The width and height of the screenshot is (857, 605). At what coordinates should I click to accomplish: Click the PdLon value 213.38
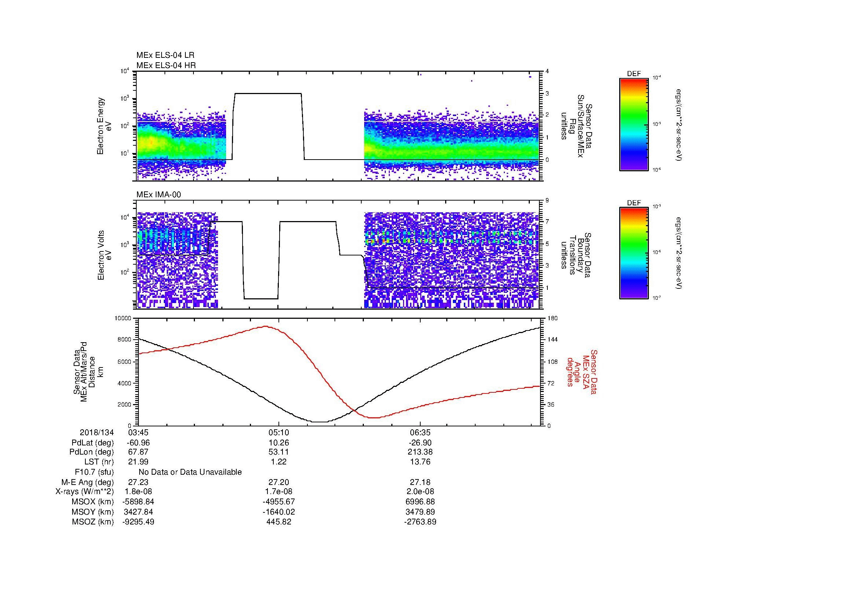(420, 452)
